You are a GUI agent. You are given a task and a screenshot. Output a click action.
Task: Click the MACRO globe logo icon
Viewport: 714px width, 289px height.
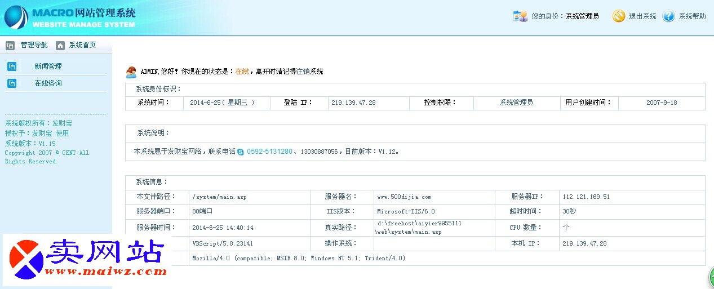[16, 17]
